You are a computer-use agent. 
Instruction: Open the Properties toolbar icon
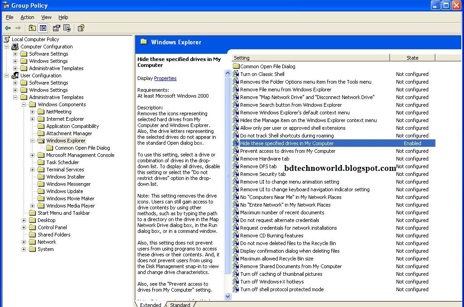[x=56, y=28]
